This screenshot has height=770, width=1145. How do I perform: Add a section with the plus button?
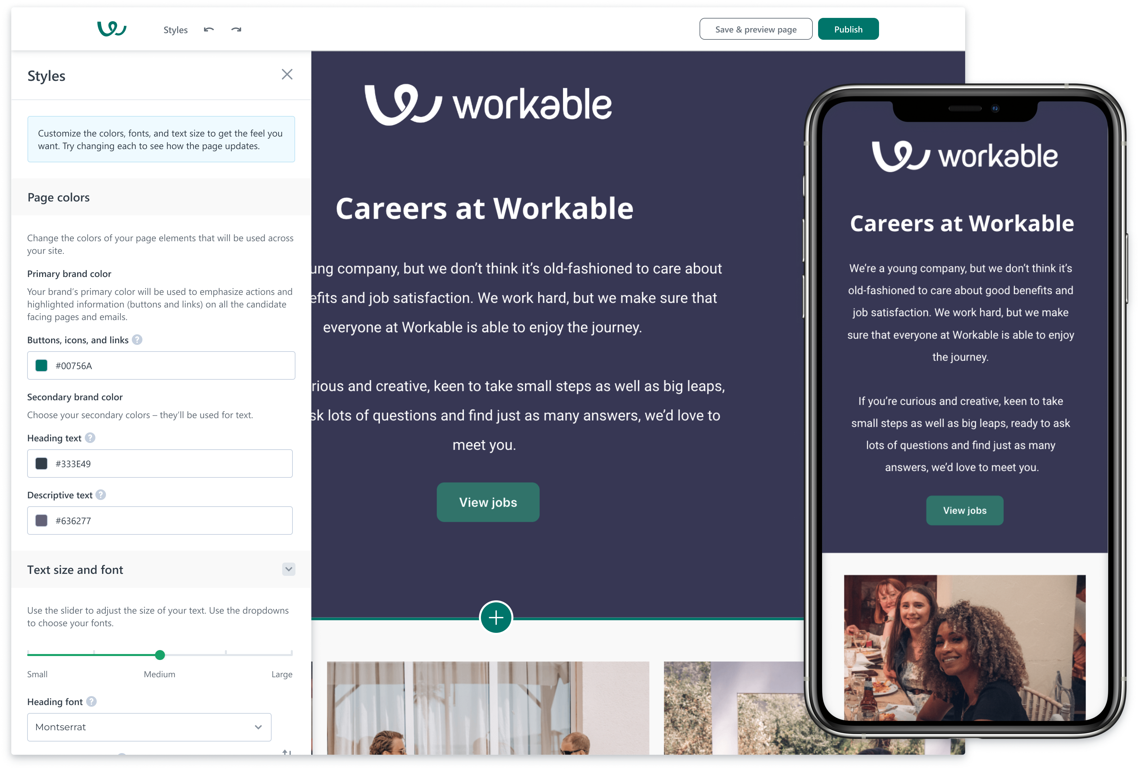pyautogui.click(x=496, y=618)
